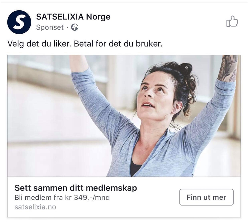The height and width of the screenshot is (223, 248).
Task: Open the satselixia.no domain link
Action: [35, 207]
